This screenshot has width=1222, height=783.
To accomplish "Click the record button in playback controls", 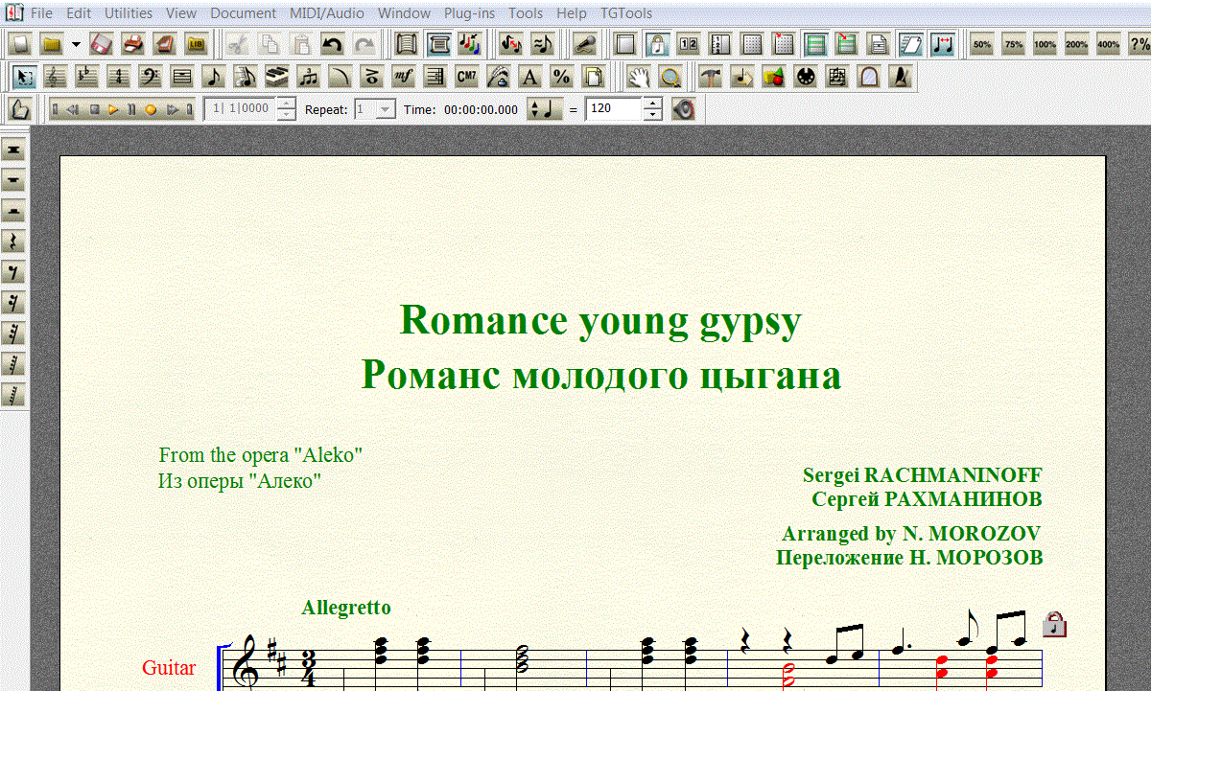I will pyautogui.click(x=151, y=109).
